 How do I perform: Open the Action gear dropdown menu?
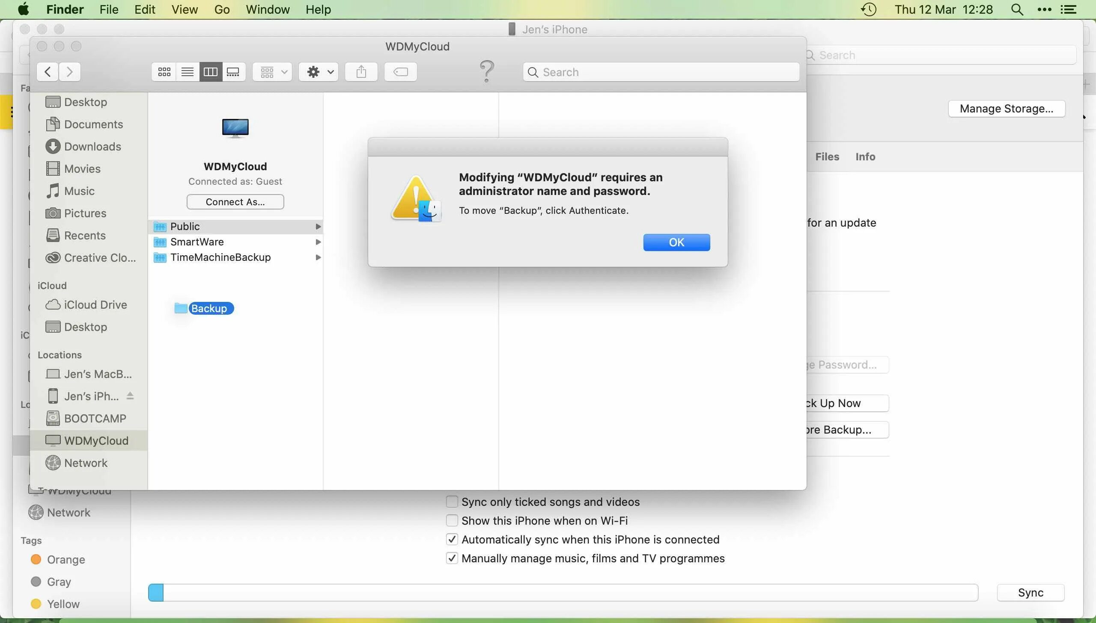coord(319,72)
